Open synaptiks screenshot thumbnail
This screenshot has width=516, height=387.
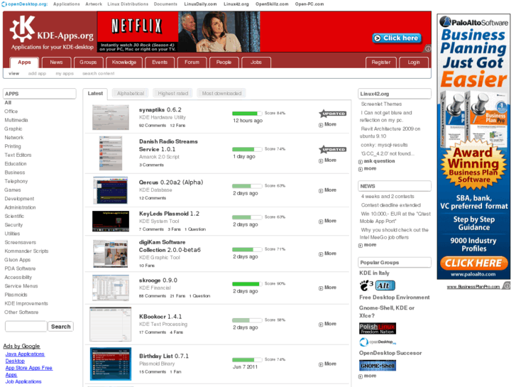coord(111,117)
